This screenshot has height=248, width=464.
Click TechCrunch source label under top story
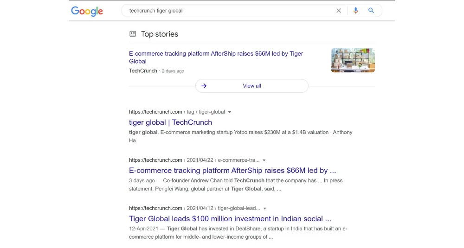pyautogui.click(x=143, y=71)
